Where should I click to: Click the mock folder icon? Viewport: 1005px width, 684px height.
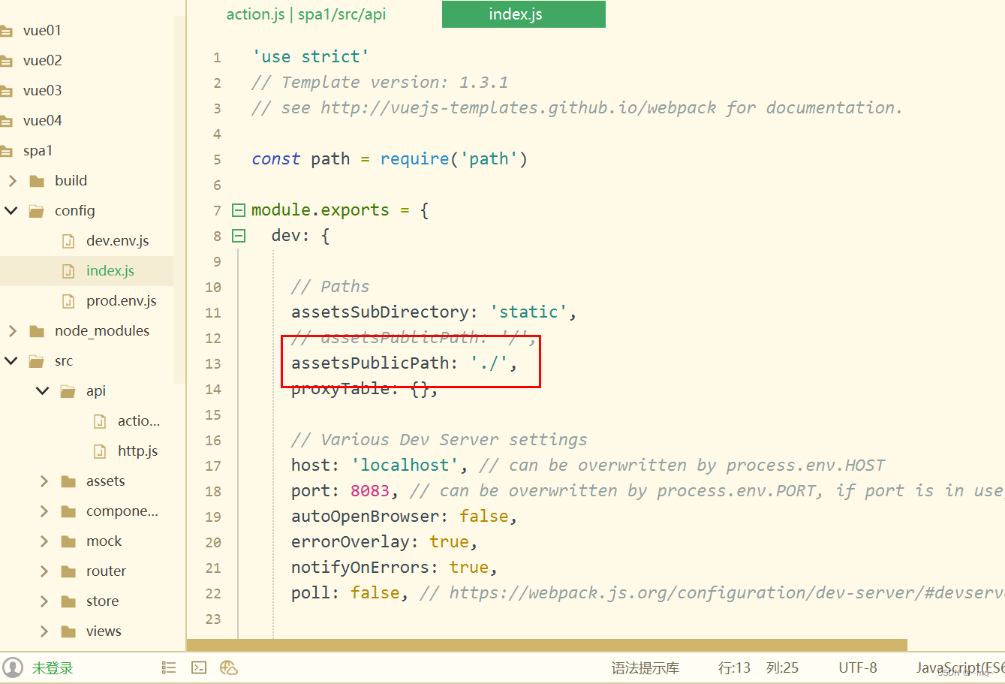[68, 541]
